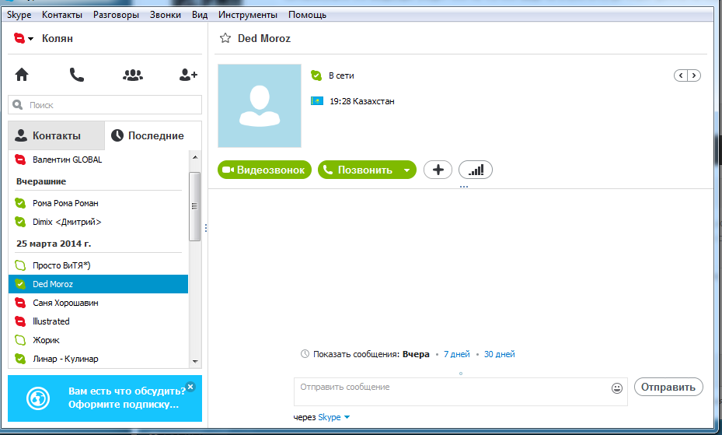Click the add contact icon
Viewport: 722px width, 435px height.
(188, 75)
